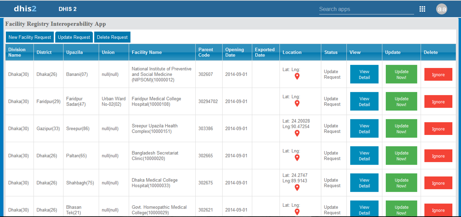Image resolution: width=461 pixels, height=217 pixels.
Task: Click the Facility Registry Interoperability App heading
Action: 55,24
